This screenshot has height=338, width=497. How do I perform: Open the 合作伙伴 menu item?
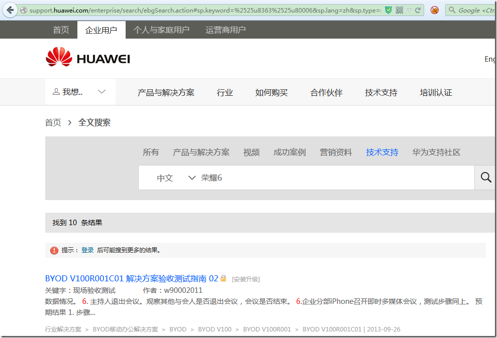tap(326, 93)
